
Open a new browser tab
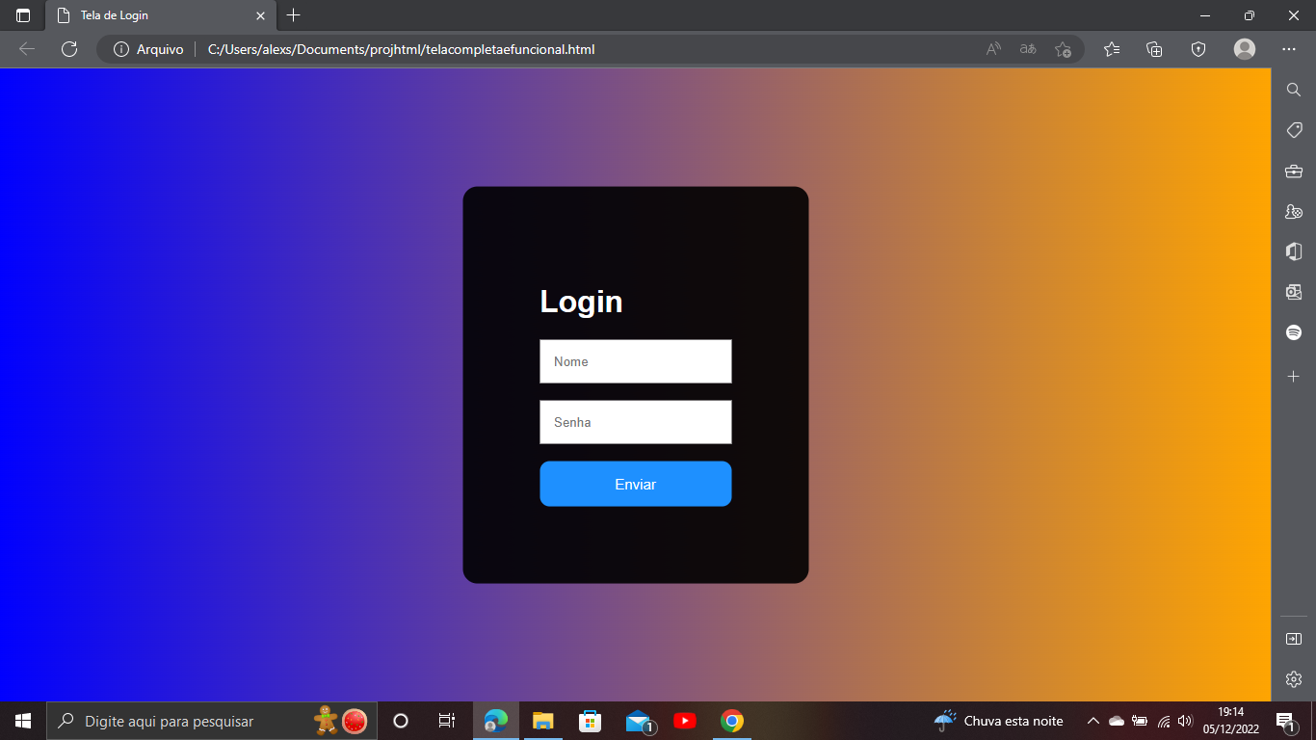tap(293, 15)
